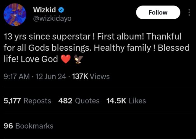Click the 96 Bookmarks count
The width and height of the screenshot is (196, 139).
coord(29,126)
